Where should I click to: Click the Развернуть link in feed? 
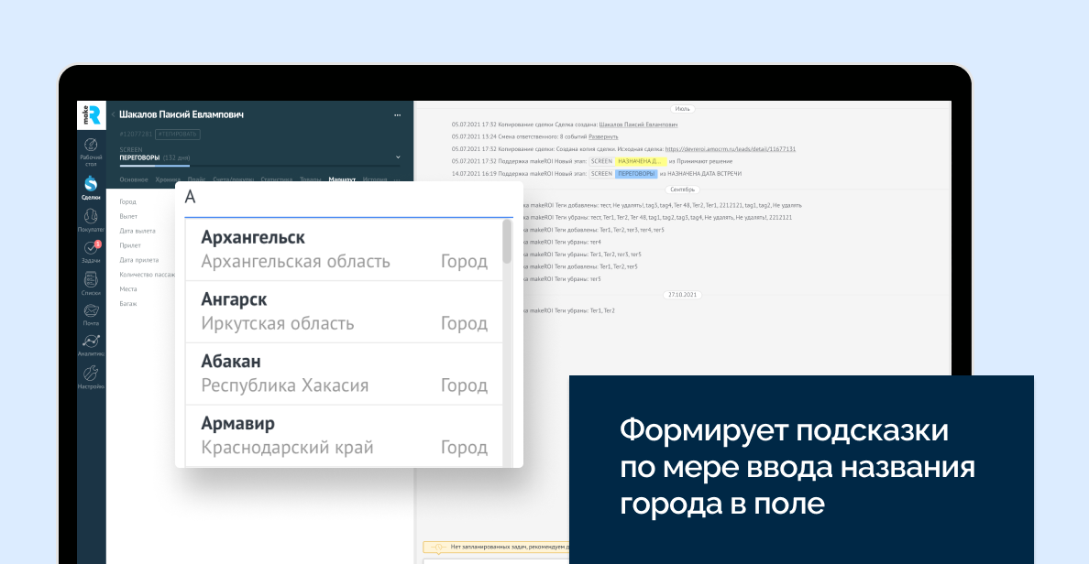point(603,136)
